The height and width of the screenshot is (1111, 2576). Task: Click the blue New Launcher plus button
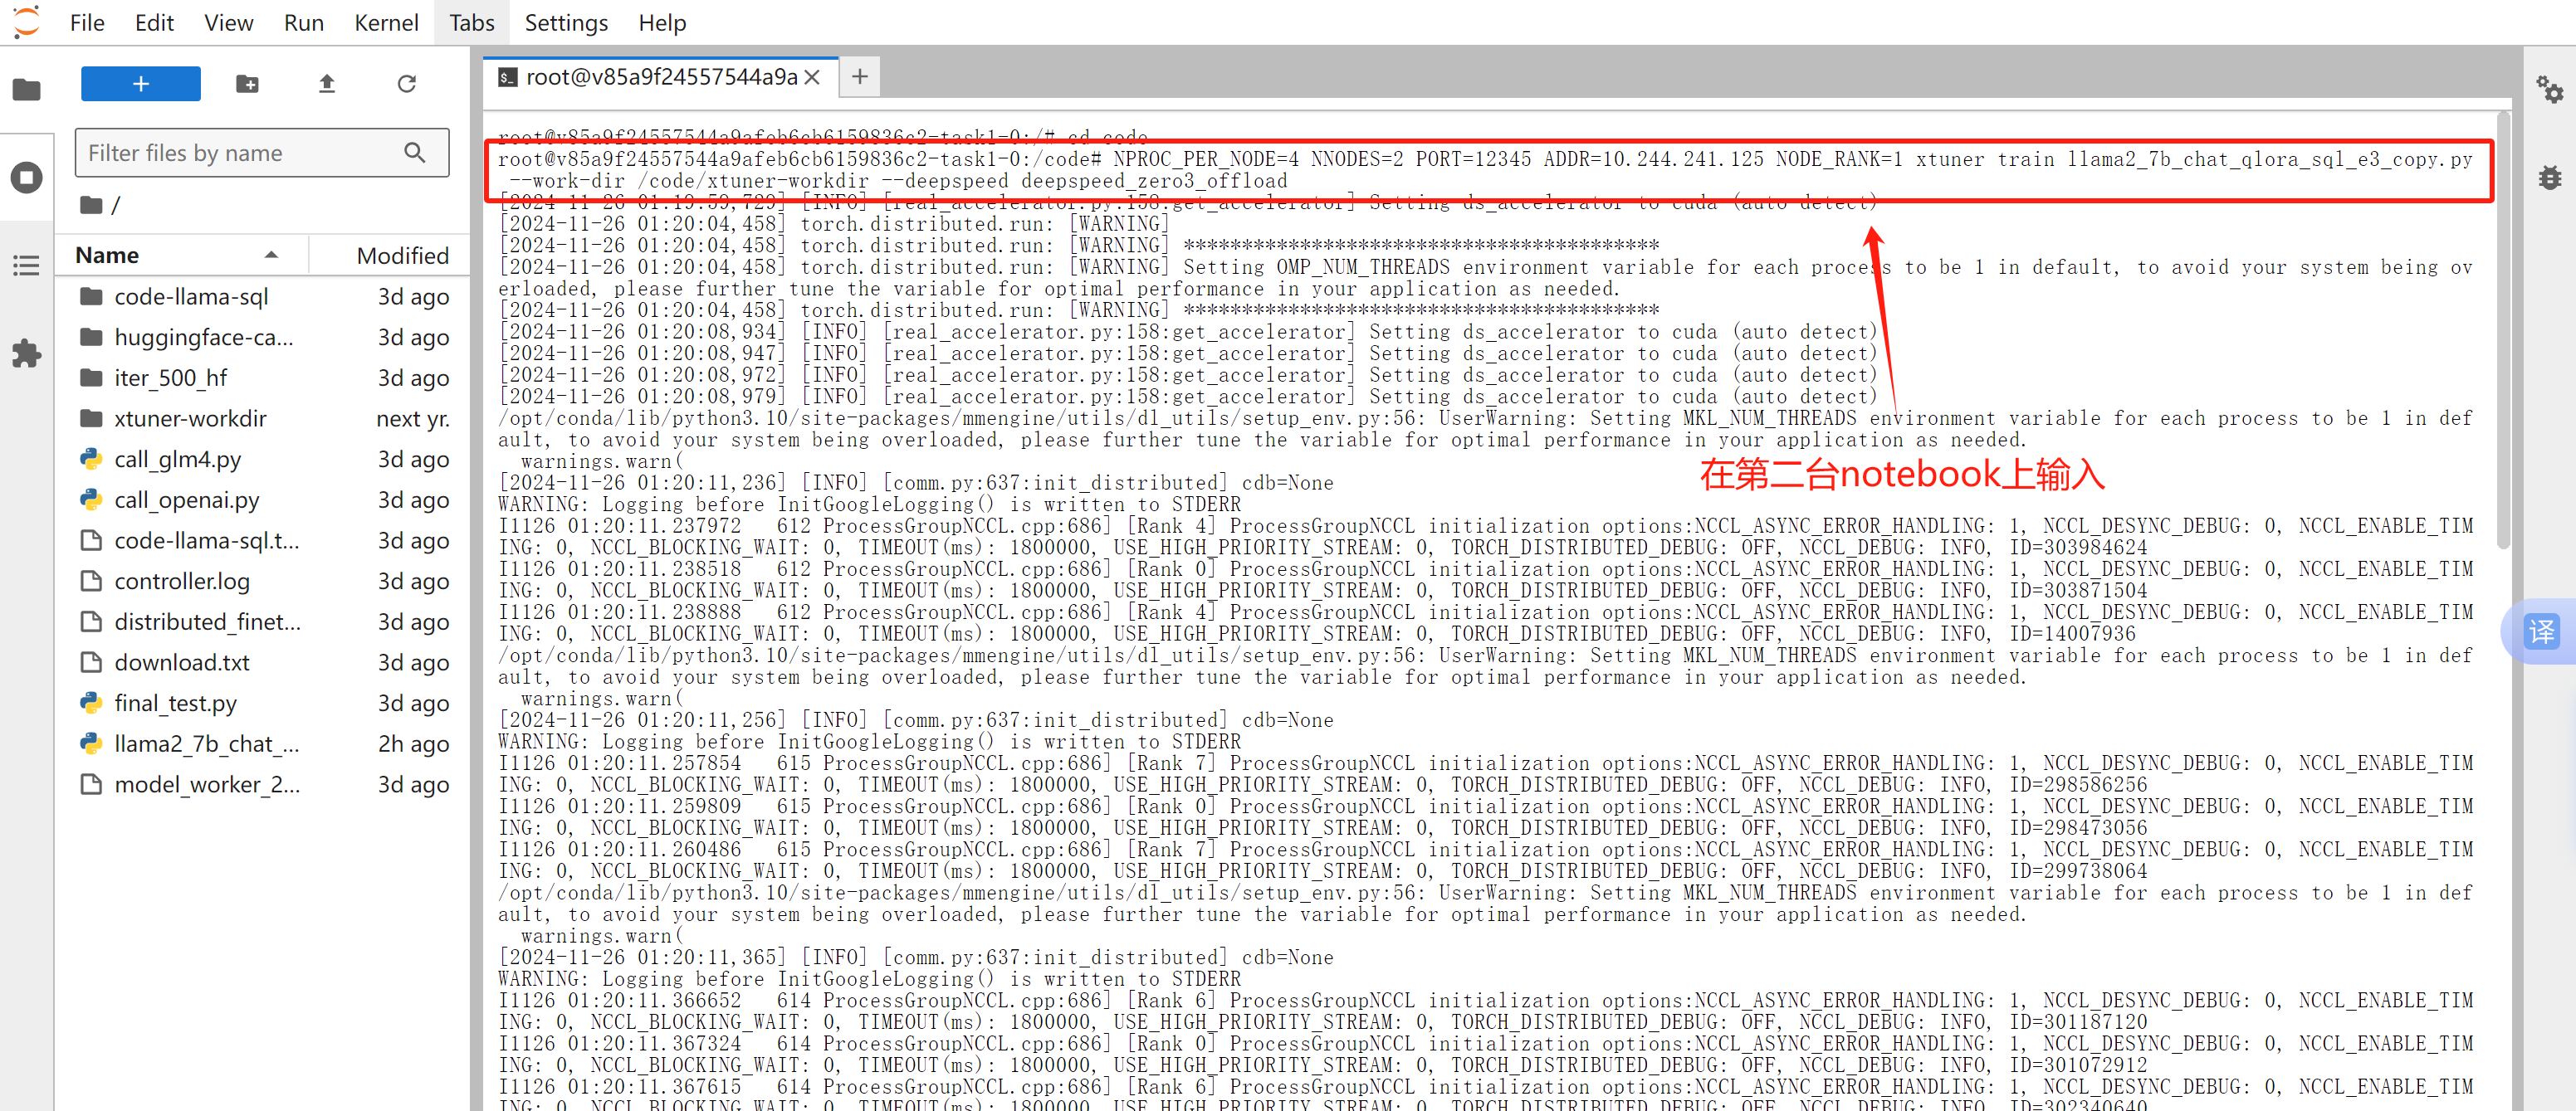[x=140, y=84]
